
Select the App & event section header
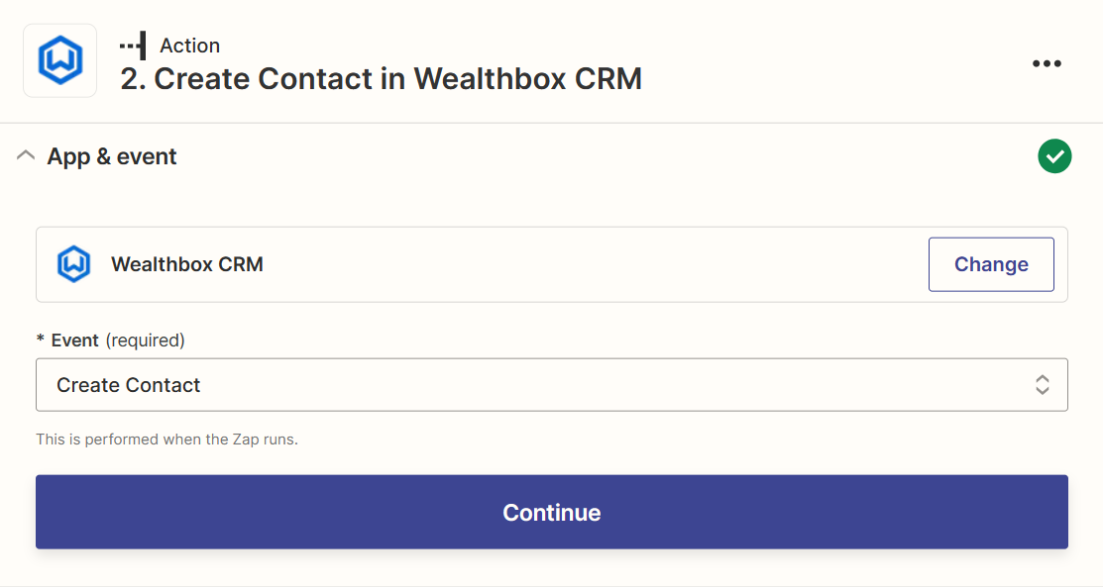(111, 155)
